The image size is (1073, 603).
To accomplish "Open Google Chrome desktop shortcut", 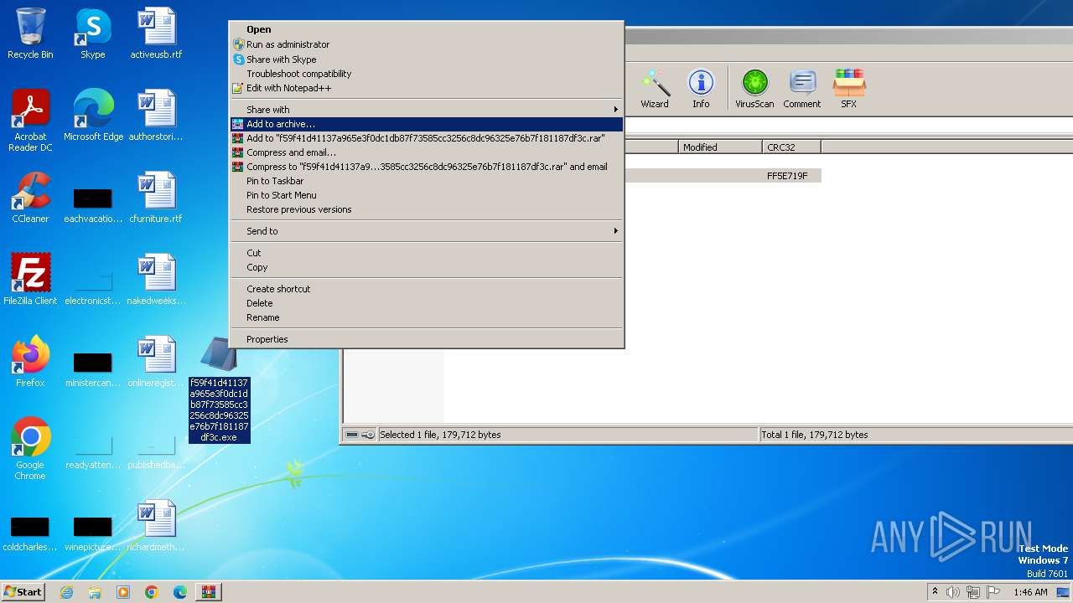I will pyautogui.click(x=30, y=449).
